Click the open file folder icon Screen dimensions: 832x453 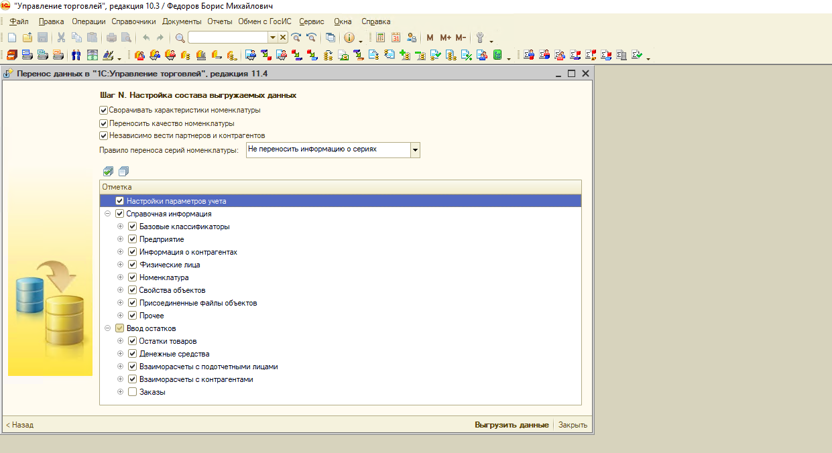click(x=27, y=38)
